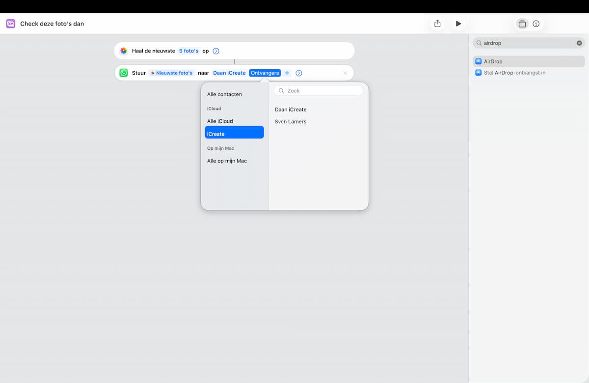589x383 pixels.
Task: Clear the airdrop search text
Action: coord(579,43)
